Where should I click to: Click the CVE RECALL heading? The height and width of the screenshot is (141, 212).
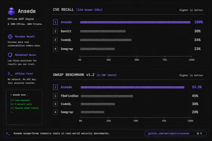[x=64, y=9]
